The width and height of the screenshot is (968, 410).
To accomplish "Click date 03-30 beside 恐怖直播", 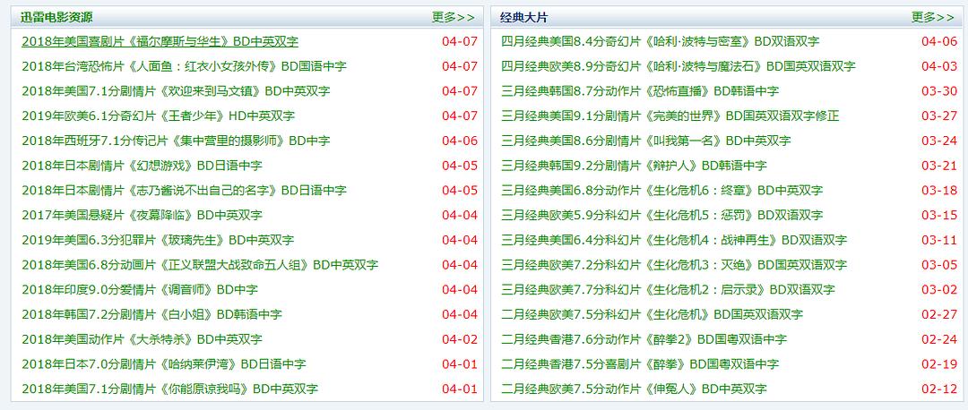I will click(x=939, y=90).
